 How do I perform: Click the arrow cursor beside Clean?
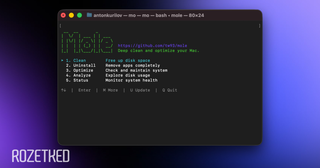[x=62, y=61]
